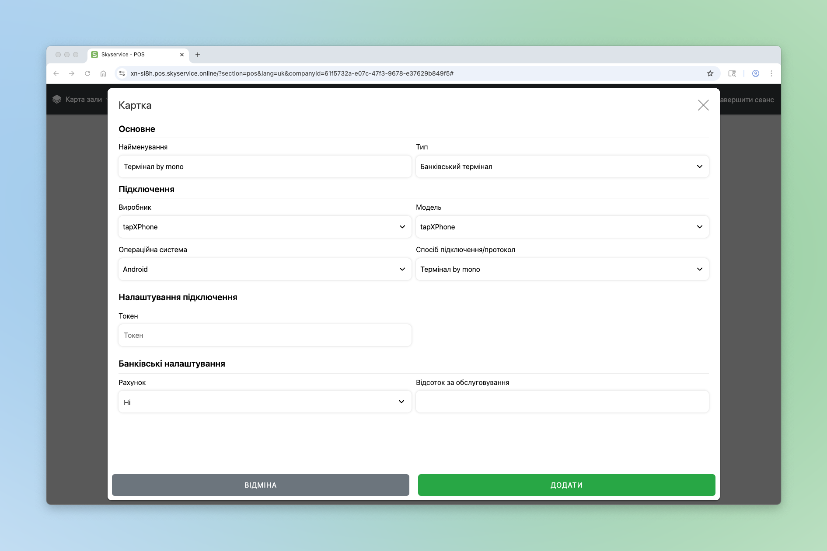Focus the Токен input field
Image resolution: width=827 pixels, height=551 pixels.
pos(265,335)
